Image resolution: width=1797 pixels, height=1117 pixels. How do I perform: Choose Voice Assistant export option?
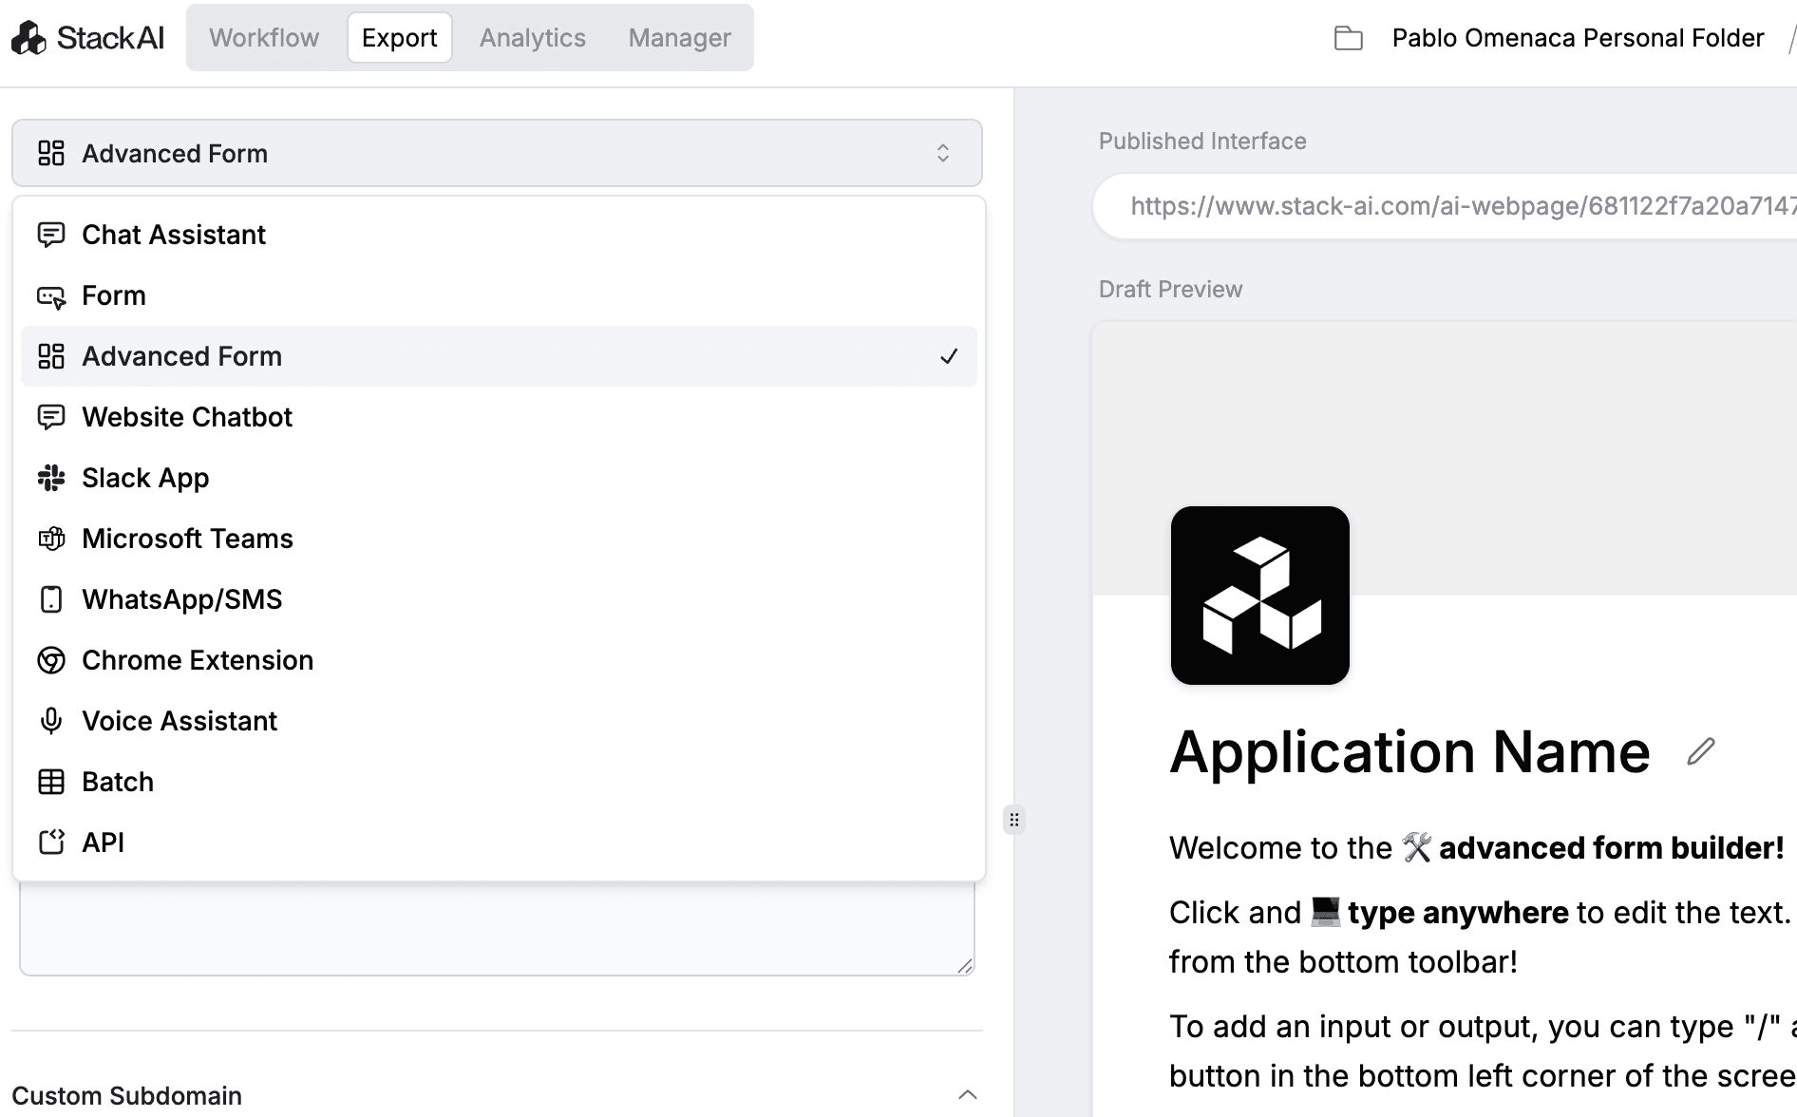click(499, 721)
